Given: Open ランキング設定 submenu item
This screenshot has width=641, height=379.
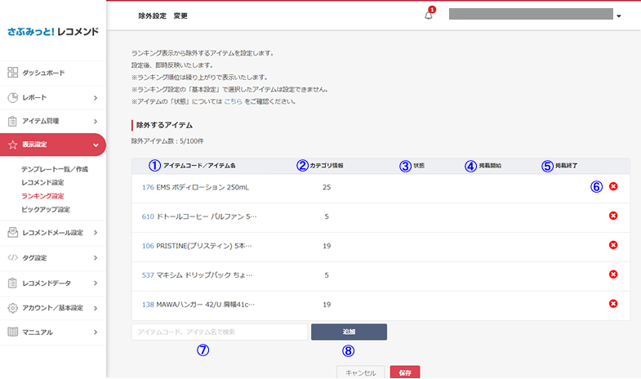Looking at the screenshot, I should (42, 196).
